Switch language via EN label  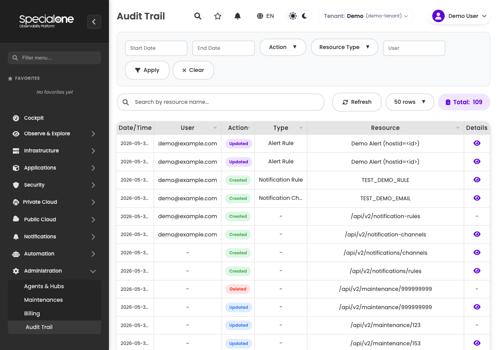coord(270,16)
